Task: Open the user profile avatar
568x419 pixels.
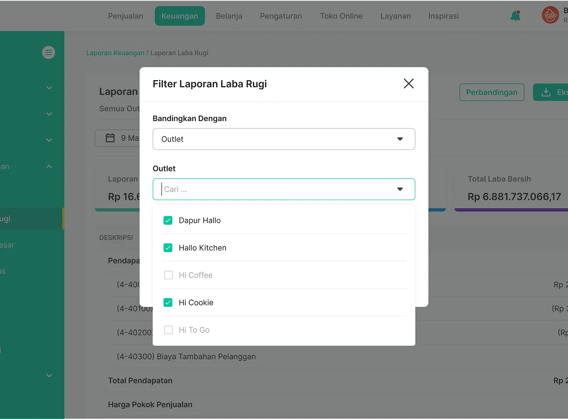Action: click(550, 15)
